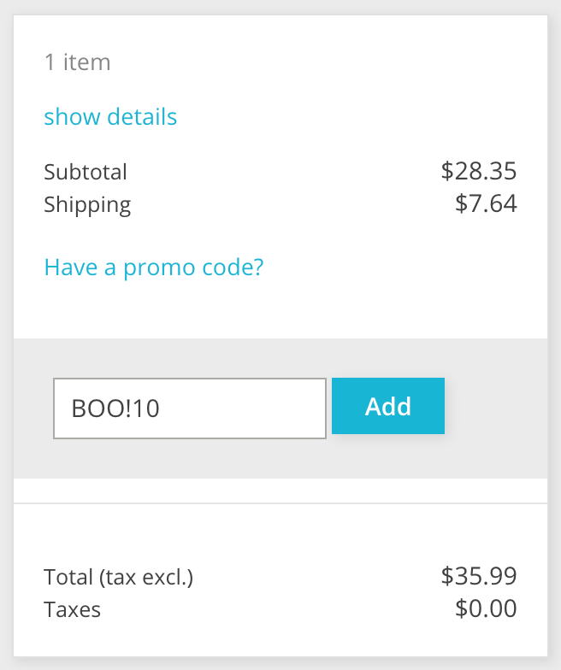Select the Taxes label
The height and width of the screenshot is (670, 561).
72,609
